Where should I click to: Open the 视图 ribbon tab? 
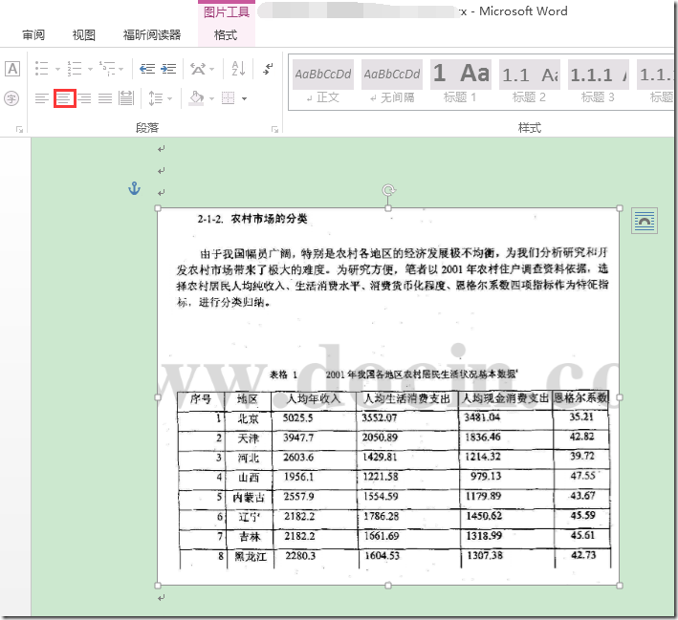point(83,35)
